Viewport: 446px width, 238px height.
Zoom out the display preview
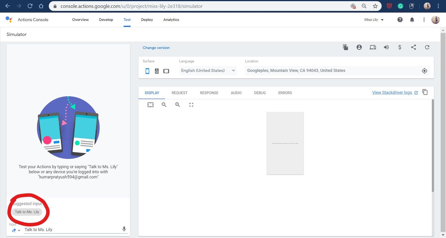164,105
